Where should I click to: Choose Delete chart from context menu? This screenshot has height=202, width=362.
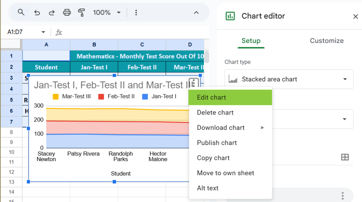coord(230,112)
